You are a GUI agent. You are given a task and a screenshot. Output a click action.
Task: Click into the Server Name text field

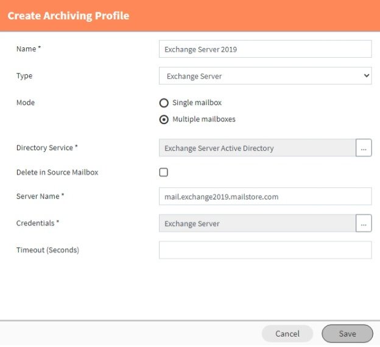pos(265,197)
